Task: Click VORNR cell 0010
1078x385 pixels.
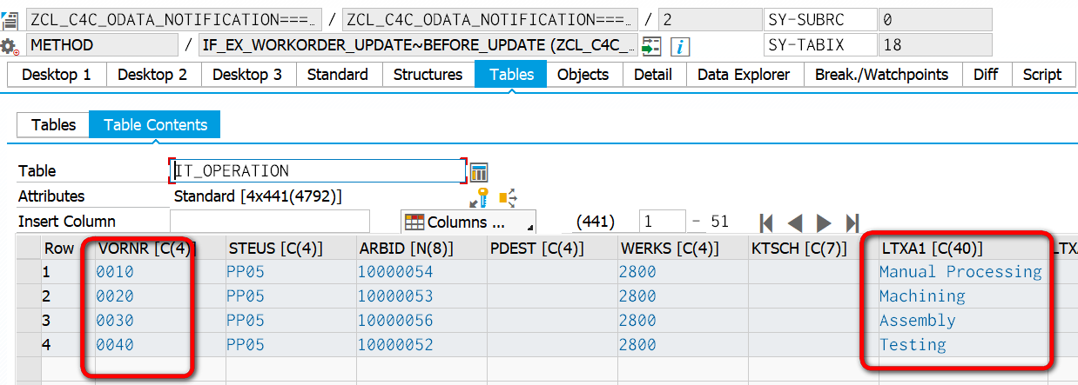Action: point(160,272)
